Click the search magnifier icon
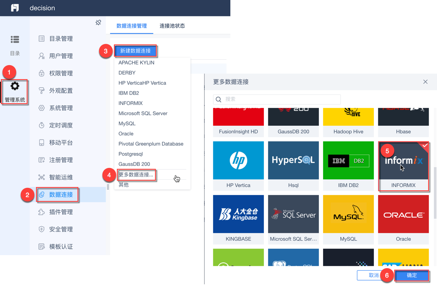This screenshot has width=437, height=286. click(x=218, y=99)
